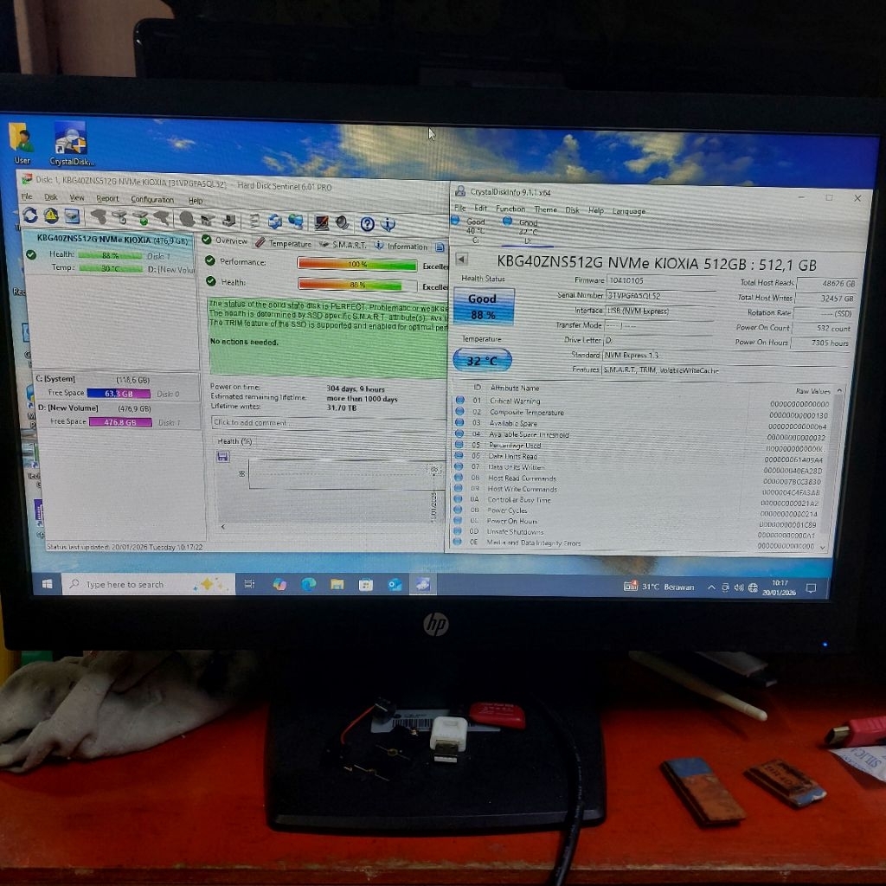Click the Good 88 % health status button
This screenshot has width=886, height=886.
(484, 307)
